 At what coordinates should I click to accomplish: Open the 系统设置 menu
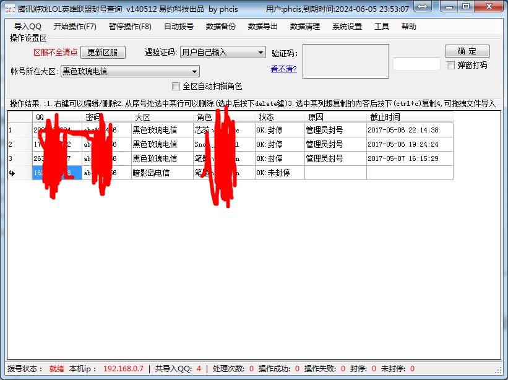[347, 27]
